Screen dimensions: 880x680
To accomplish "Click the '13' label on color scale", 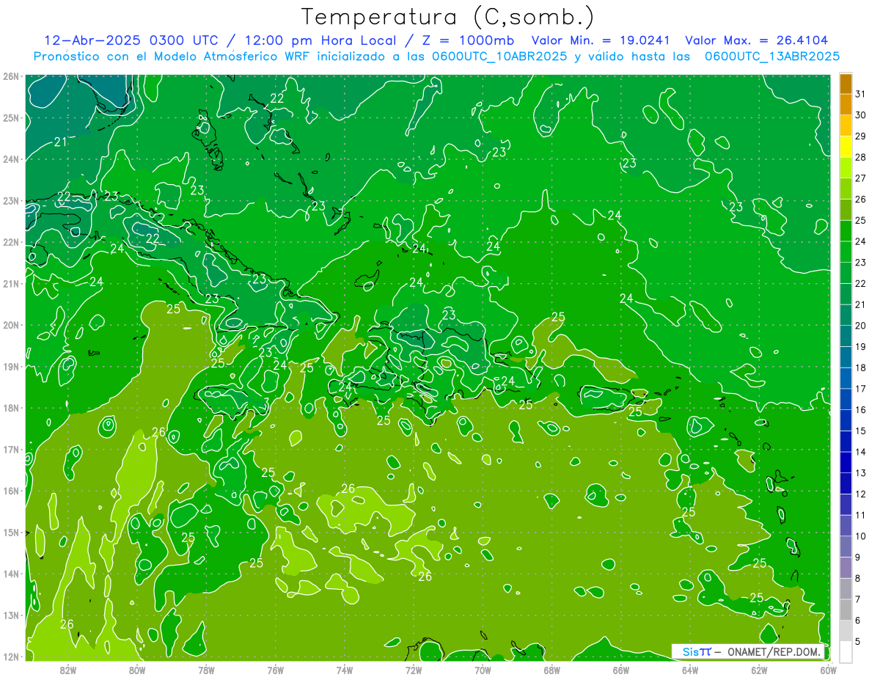I will 860,473.
